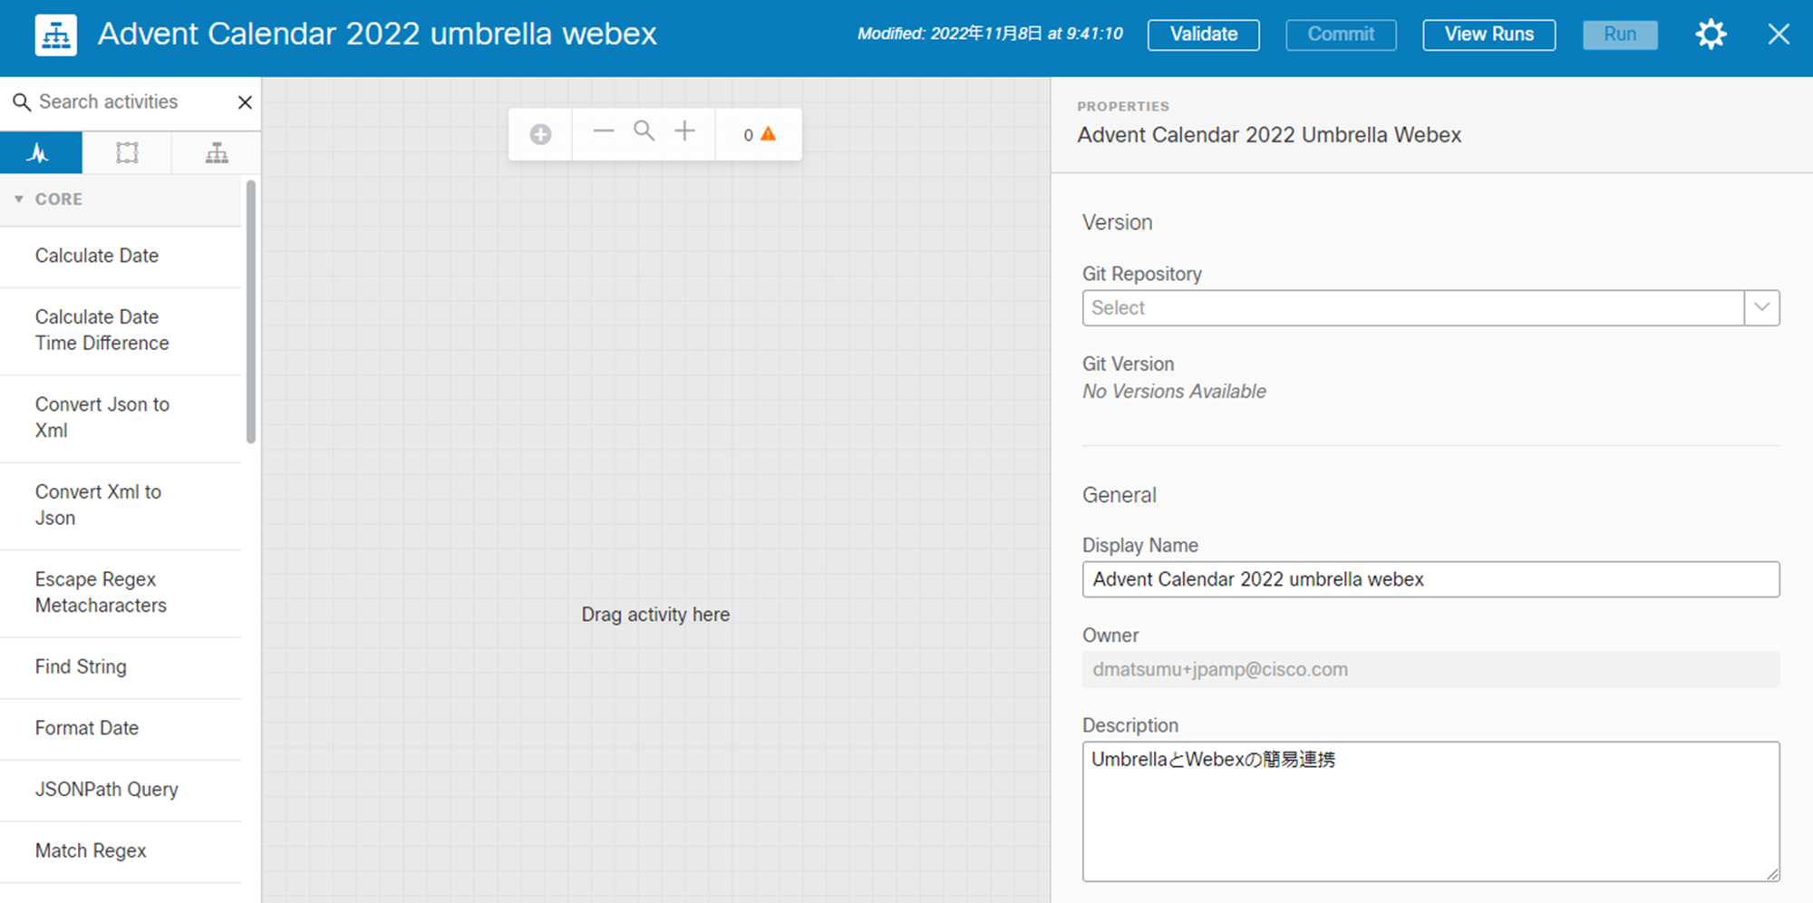Select the Convert Json to Xml activity
The image size is (1813, 903).
pyautogui.click(x=121, y=418)
